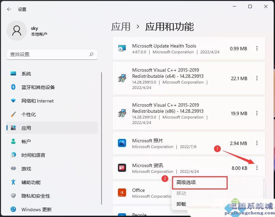Click the Microsoft 资讯 app icon

122,168
